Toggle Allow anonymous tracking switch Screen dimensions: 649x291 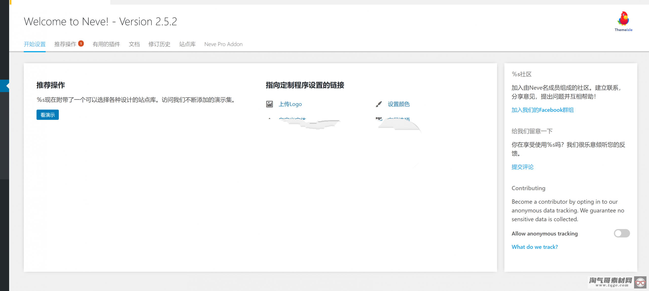coord(622,233)
